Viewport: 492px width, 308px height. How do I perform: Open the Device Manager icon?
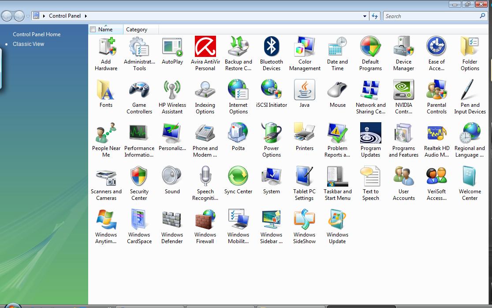[x=403, y=47]
